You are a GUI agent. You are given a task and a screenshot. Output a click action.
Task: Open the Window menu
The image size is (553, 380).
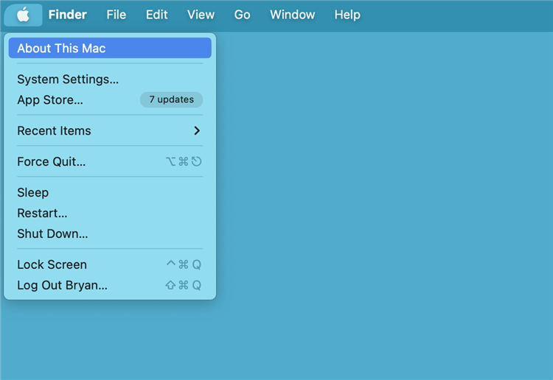click(x=293, y=15)
